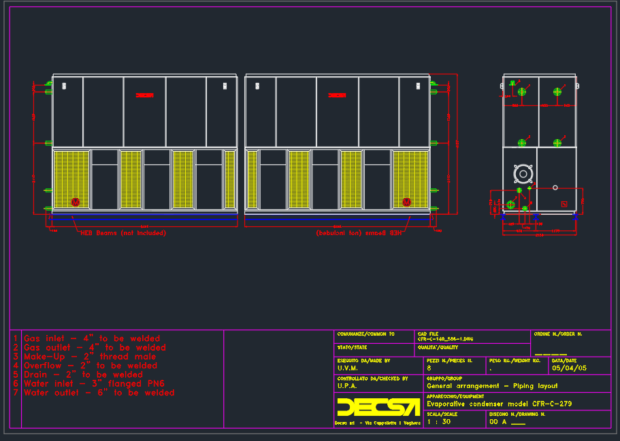The image size is (620, 441).
Task: Select the overflow fitting above the water outlet
Action: pos(519,190)
